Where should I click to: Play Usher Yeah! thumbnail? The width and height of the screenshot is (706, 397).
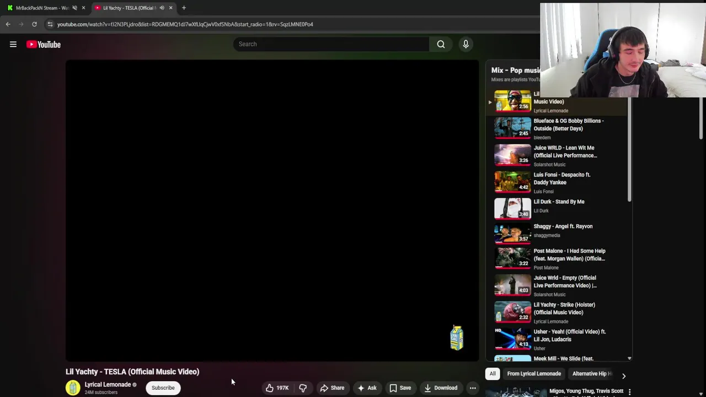pyautogui.click(x=512, y=339)
